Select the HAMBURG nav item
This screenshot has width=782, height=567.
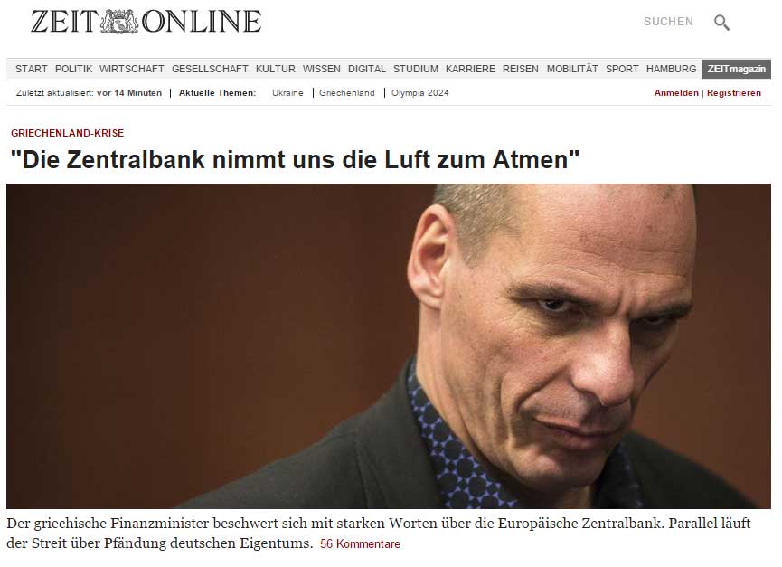tap(672, 69)
